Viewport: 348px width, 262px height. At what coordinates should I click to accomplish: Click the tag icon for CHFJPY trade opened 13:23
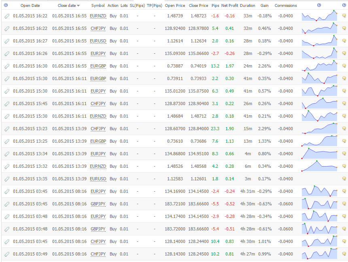(x=7, y=129)
